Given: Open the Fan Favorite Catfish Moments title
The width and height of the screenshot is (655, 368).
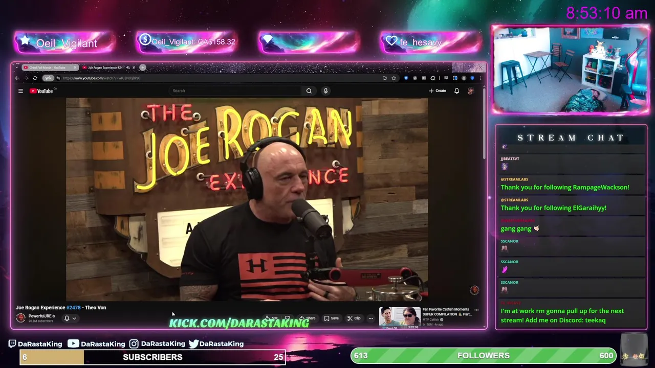Looking at the screenshot, I should (x=447, y=312).
